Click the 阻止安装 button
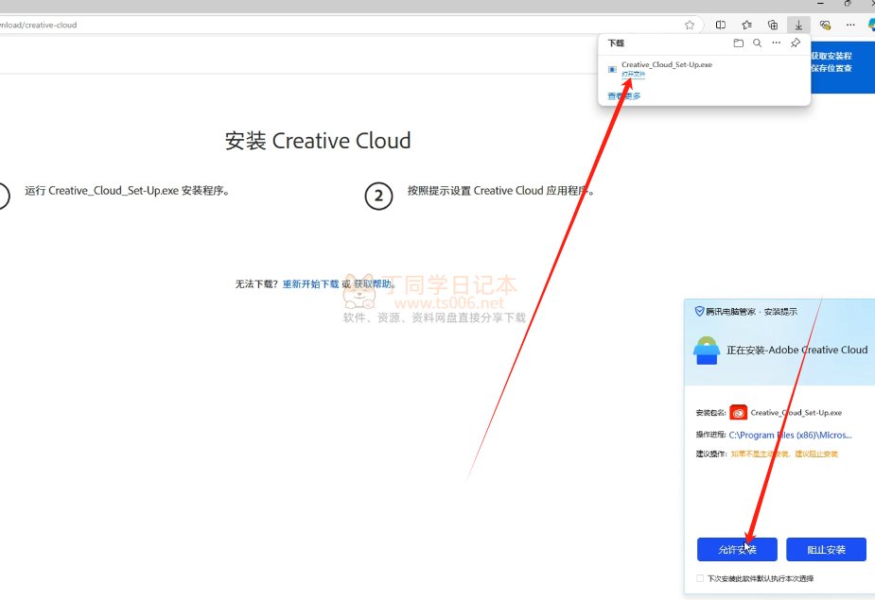This screenshot has height=600, width=875. pos(826,549)
